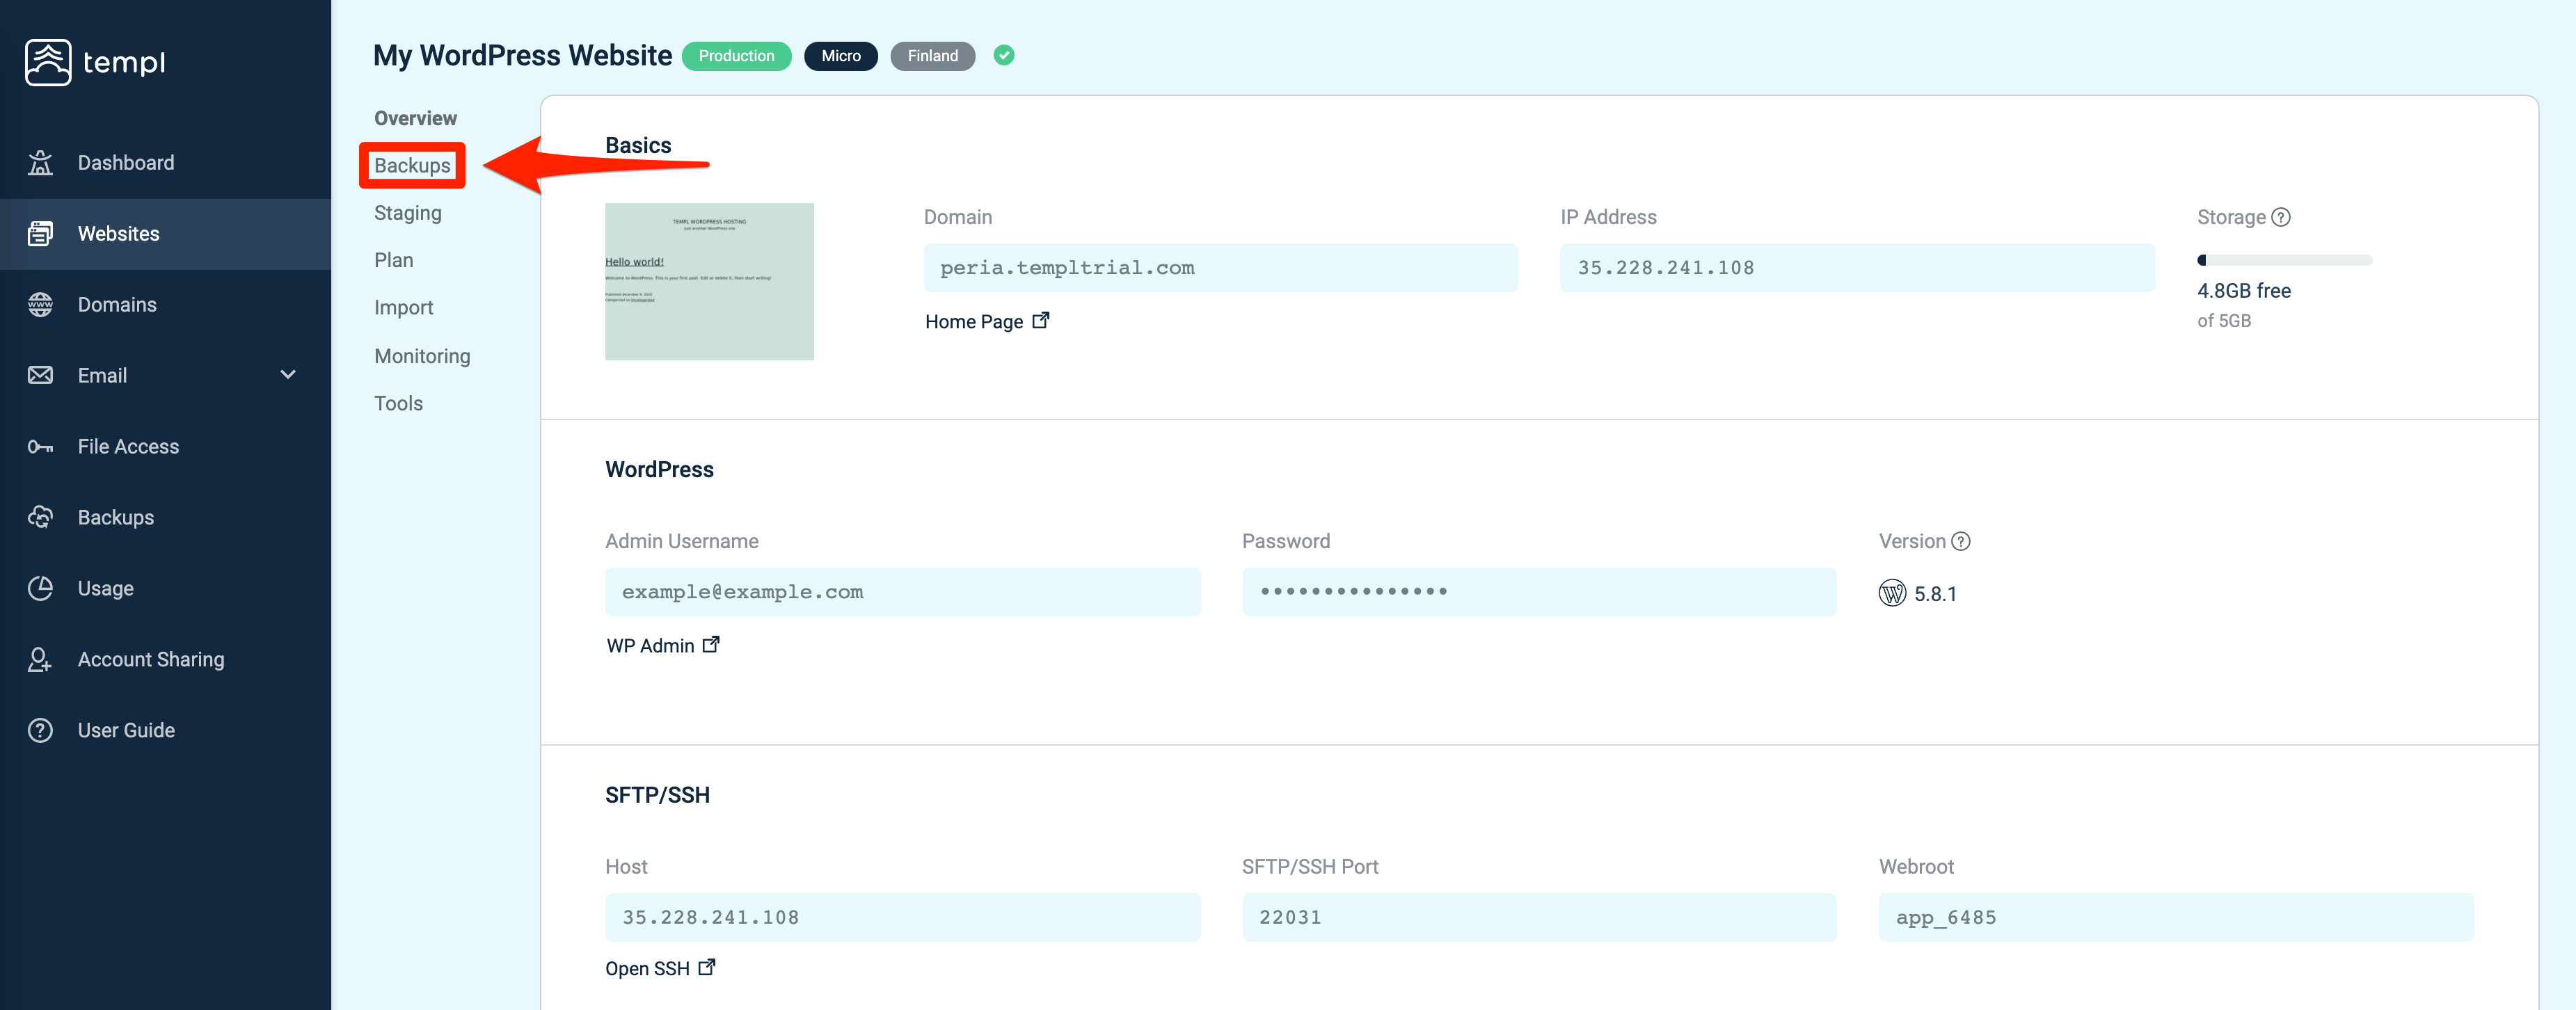Viewport: 2576px width, 1010px height.
Task: Open Domains from the sidebar
Action: coord(165,304)
